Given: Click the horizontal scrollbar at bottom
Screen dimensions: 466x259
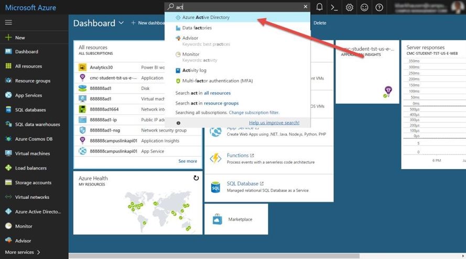Looking at the screenshot, I should pos(214,256).
